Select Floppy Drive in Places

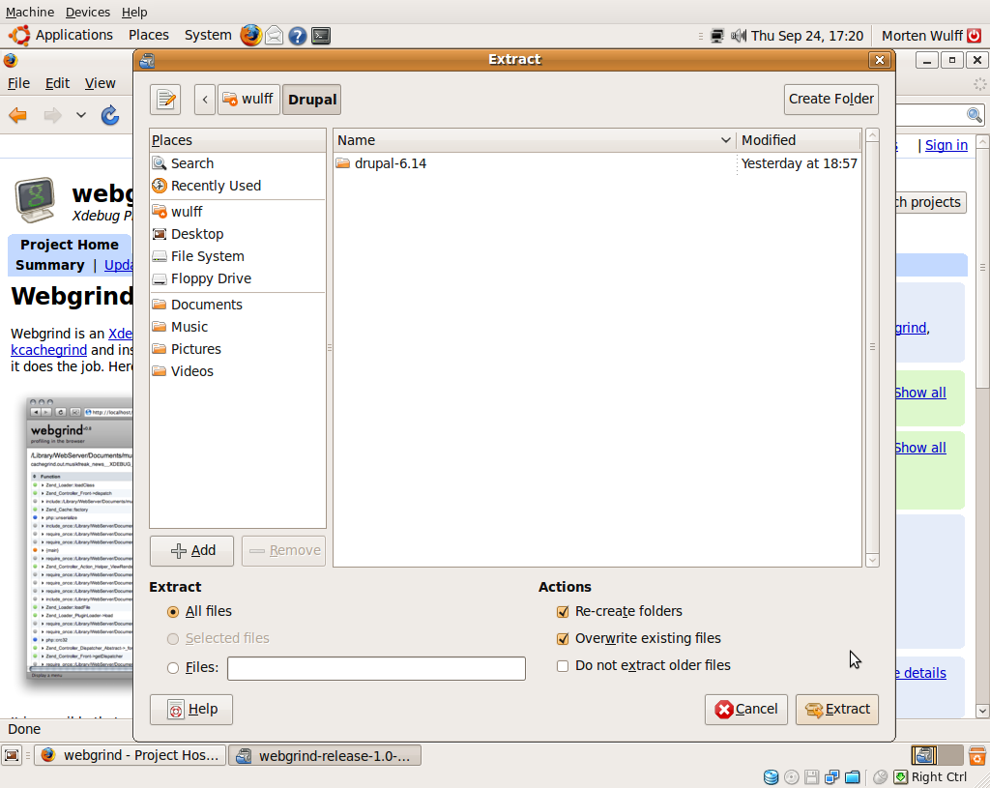tap(238, 278)
